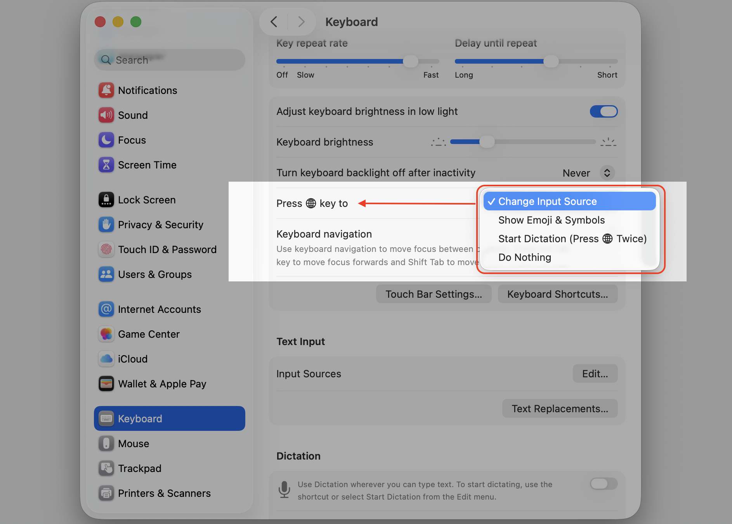Toggle Adjust keyboard brightness in low light
Viewport: 732px width, 524px height.
pos(604,111)
